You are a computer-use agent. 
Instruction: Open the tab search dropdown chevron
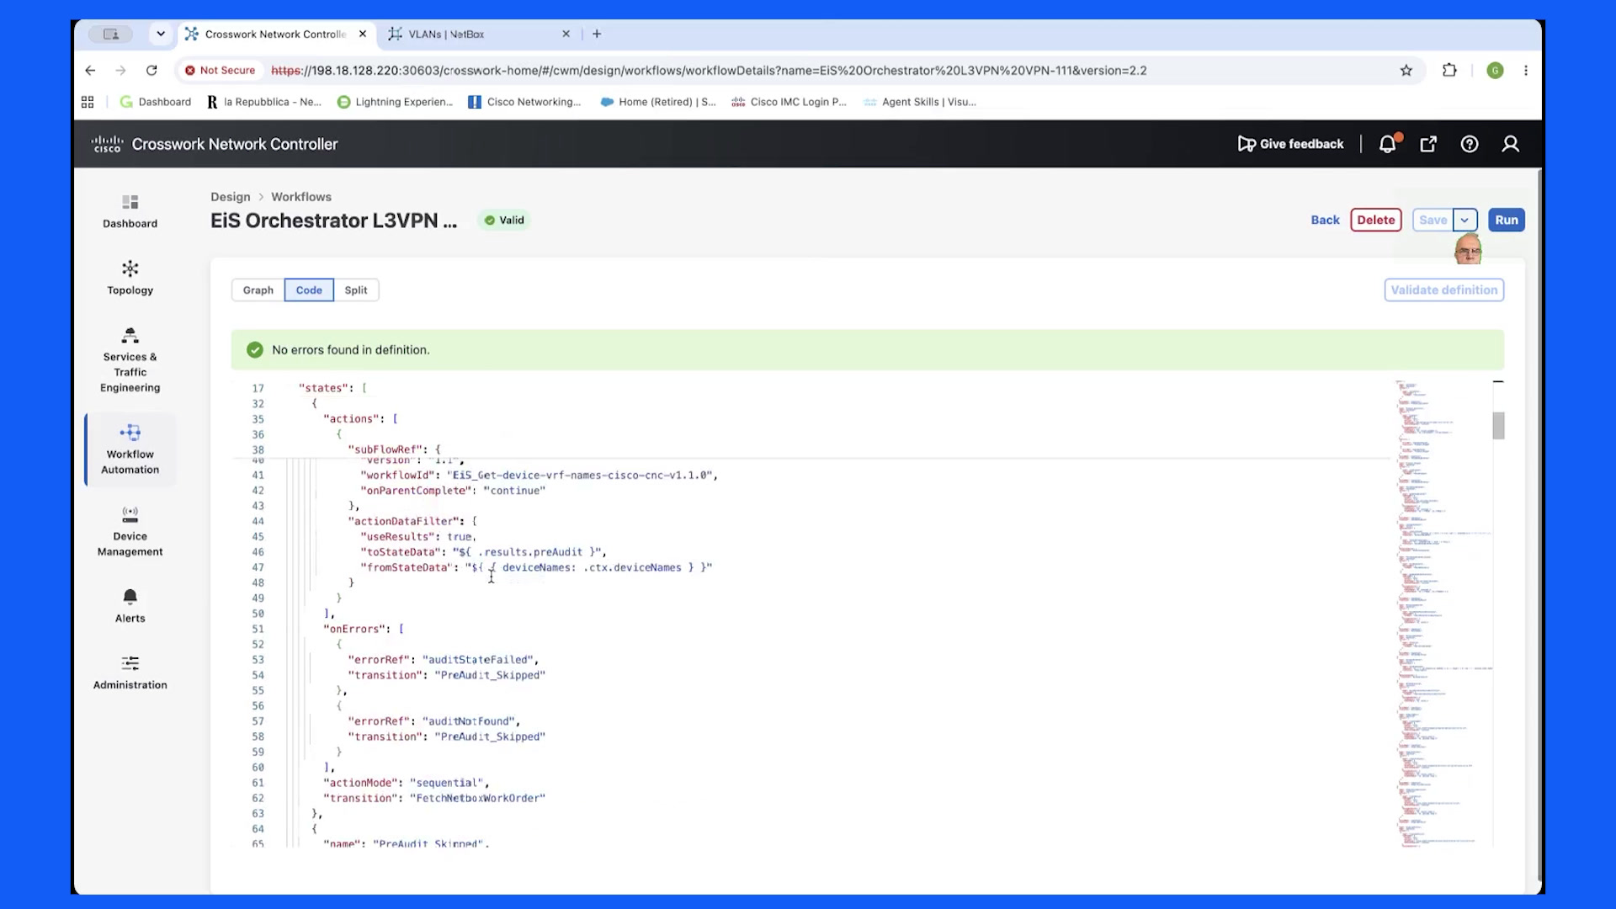pyautogui.click(x=161, y=34)
